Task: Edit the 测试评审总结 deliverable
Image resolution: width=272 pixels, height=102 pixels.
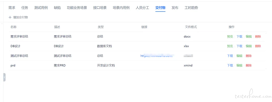Action: (x=240, y=56)
